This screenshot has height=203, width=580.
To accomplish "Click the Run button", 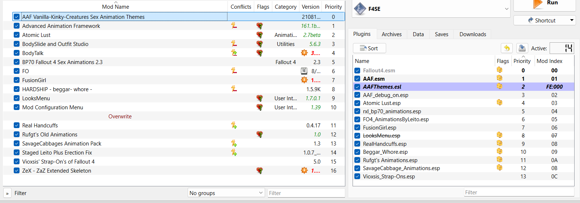I will pyautogui.click(x=545, y=4).
